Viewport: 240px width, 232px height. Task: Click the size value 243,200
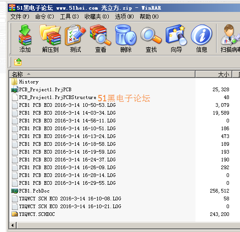click(219, 214)
